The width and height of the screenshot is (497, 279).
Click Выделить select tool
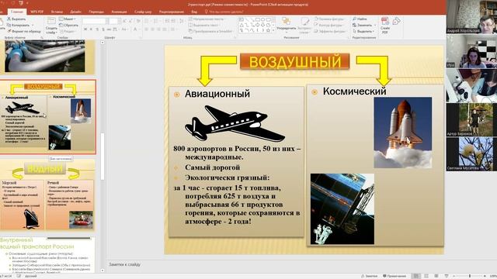pyautogui.click(x=363, y=31)
